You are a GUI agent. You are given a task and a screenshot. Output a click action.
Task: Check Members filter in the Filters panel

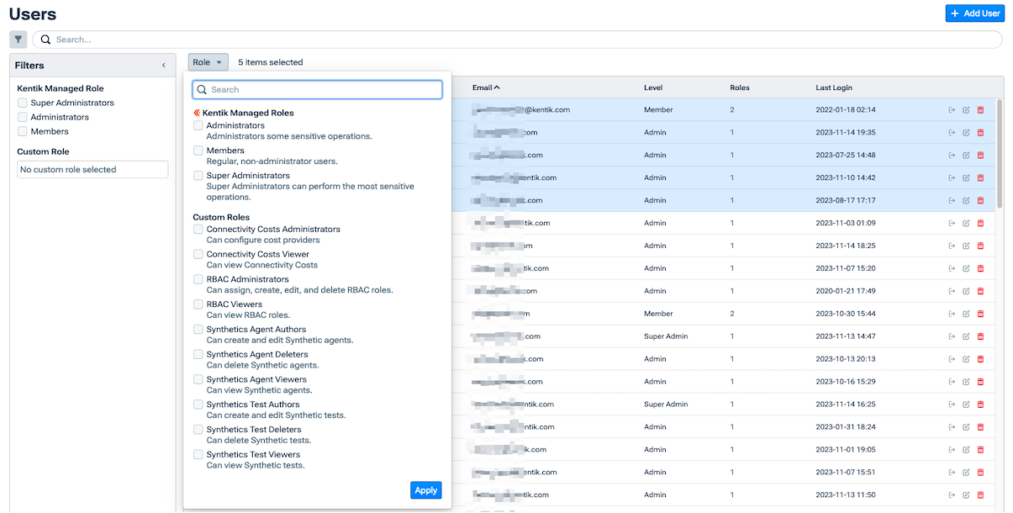click(x=23, y=131)
